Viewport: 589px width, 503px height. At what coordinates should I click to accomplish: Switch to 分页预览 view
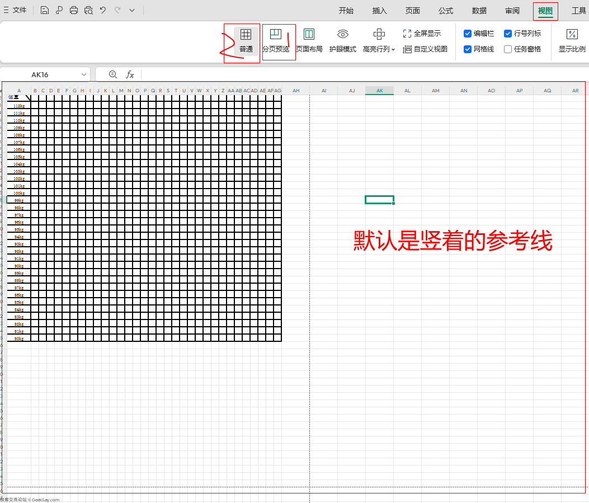click(276, 41)
